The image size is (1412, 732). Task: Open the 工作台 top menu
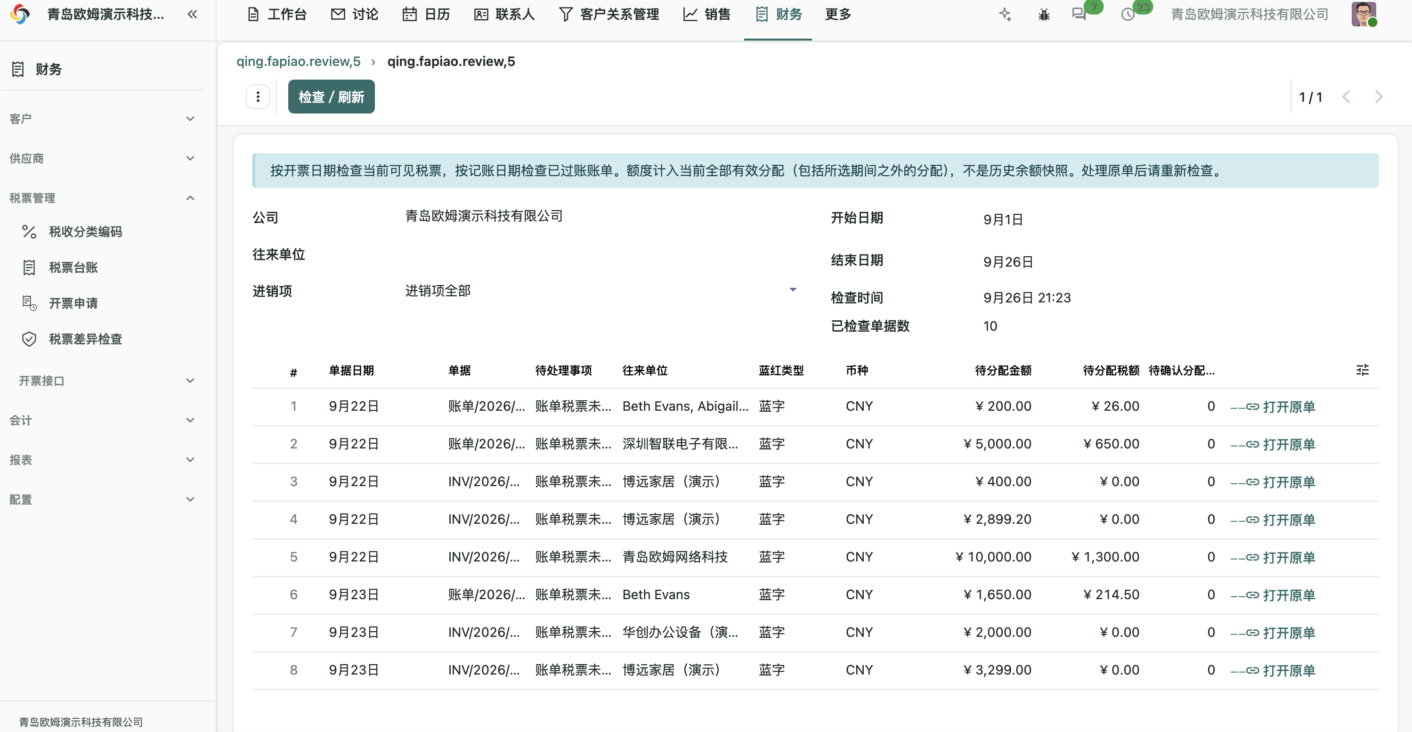[x=277, y=14]
